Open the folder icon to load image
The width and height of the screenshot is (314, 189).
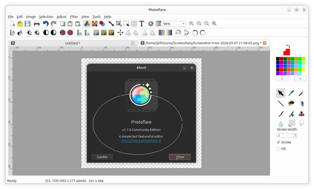[x=20, y=24]
